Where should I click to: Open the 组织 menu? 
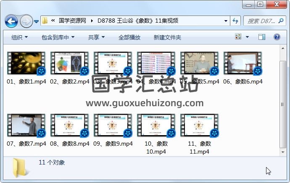pos(19,37)
